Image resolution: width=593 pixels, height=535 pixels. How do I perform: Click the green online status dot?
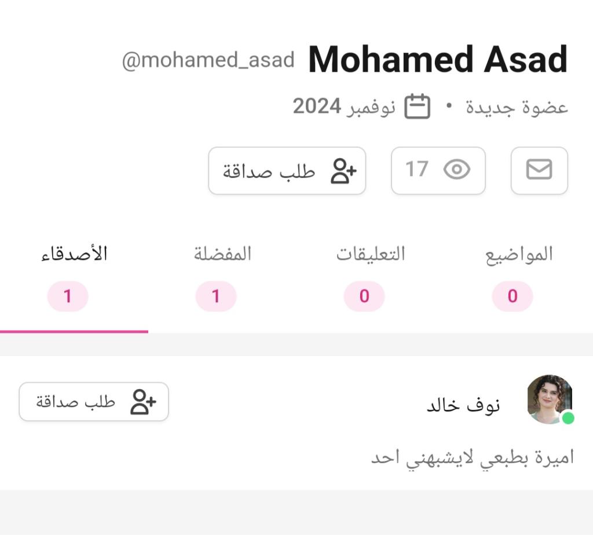pyautogui.click(x=568, y=418)
